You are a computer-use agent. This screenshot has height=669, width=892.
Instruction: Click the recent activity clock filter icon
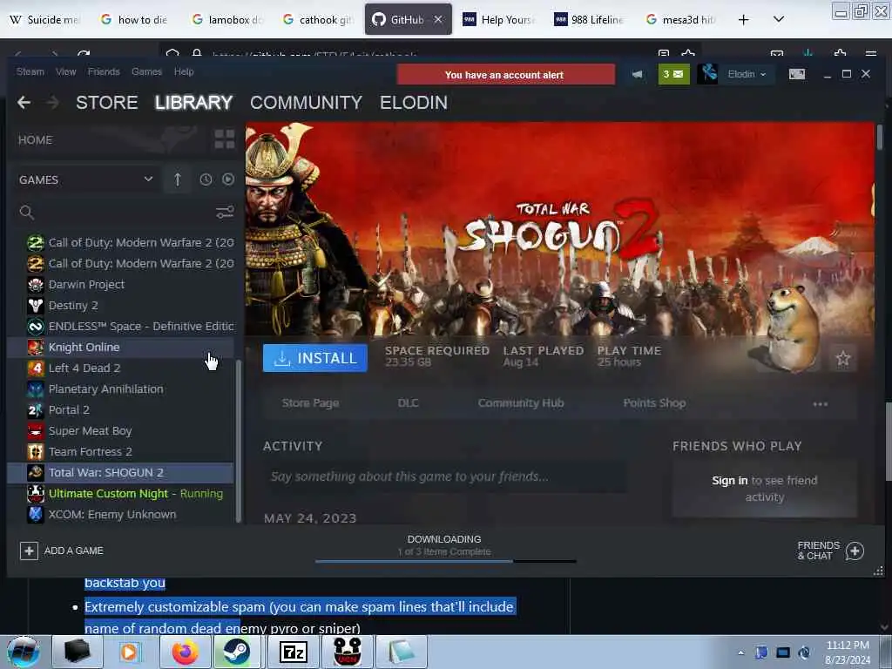click(206, 179)
